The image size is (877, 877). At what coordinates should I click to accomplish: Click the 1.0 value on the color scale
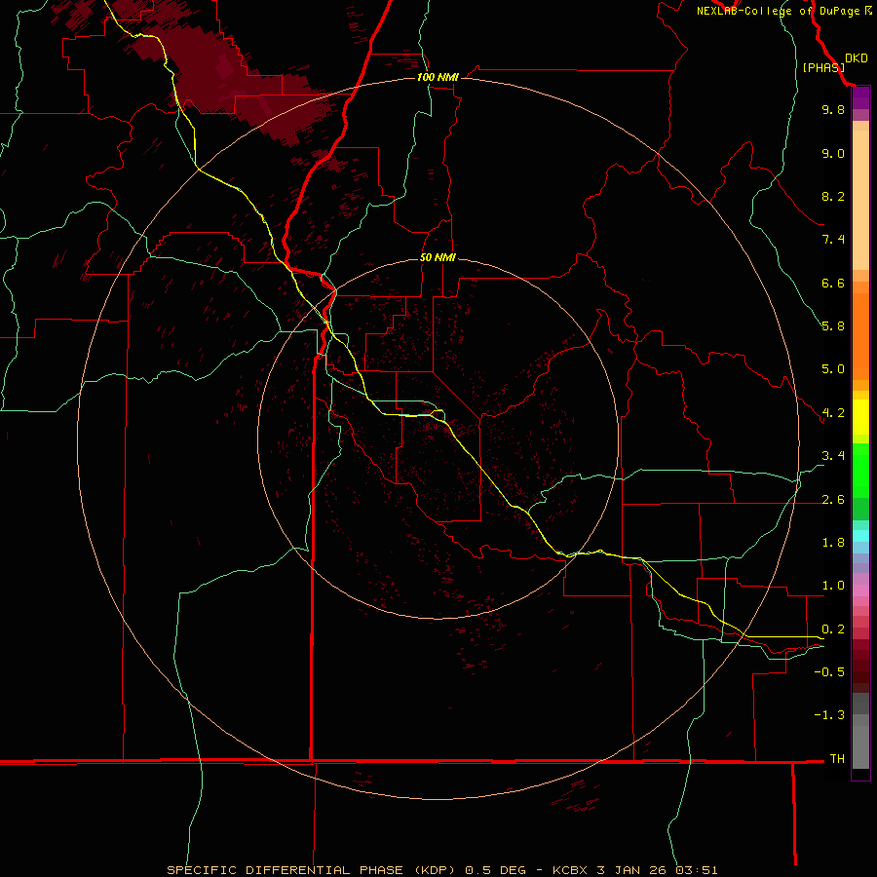coord(833,586)
